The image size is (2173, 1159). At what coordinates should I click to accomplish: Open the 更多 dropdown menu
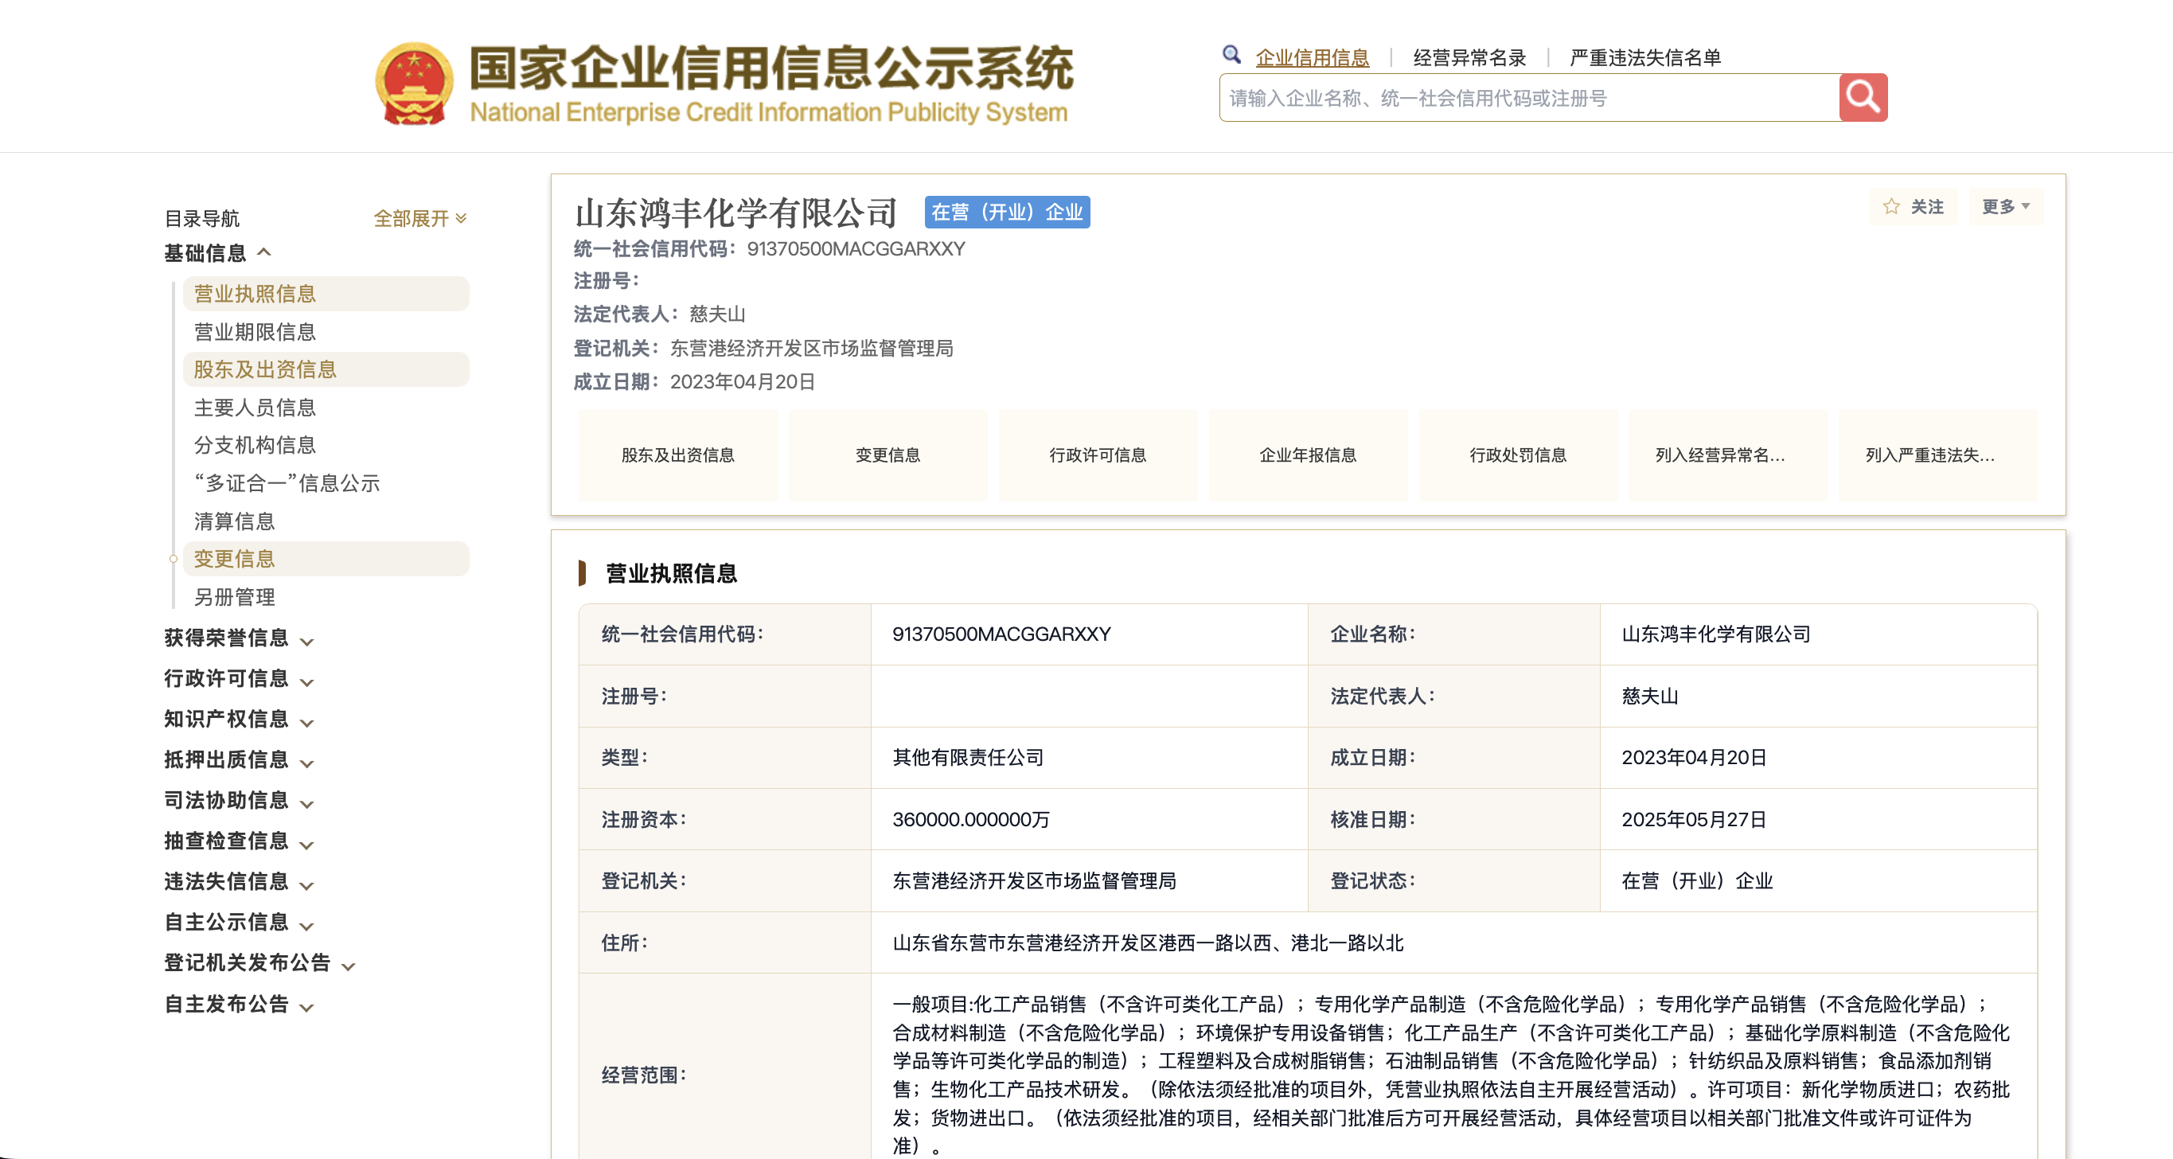pyautogui.click(x=2005, y=207)
